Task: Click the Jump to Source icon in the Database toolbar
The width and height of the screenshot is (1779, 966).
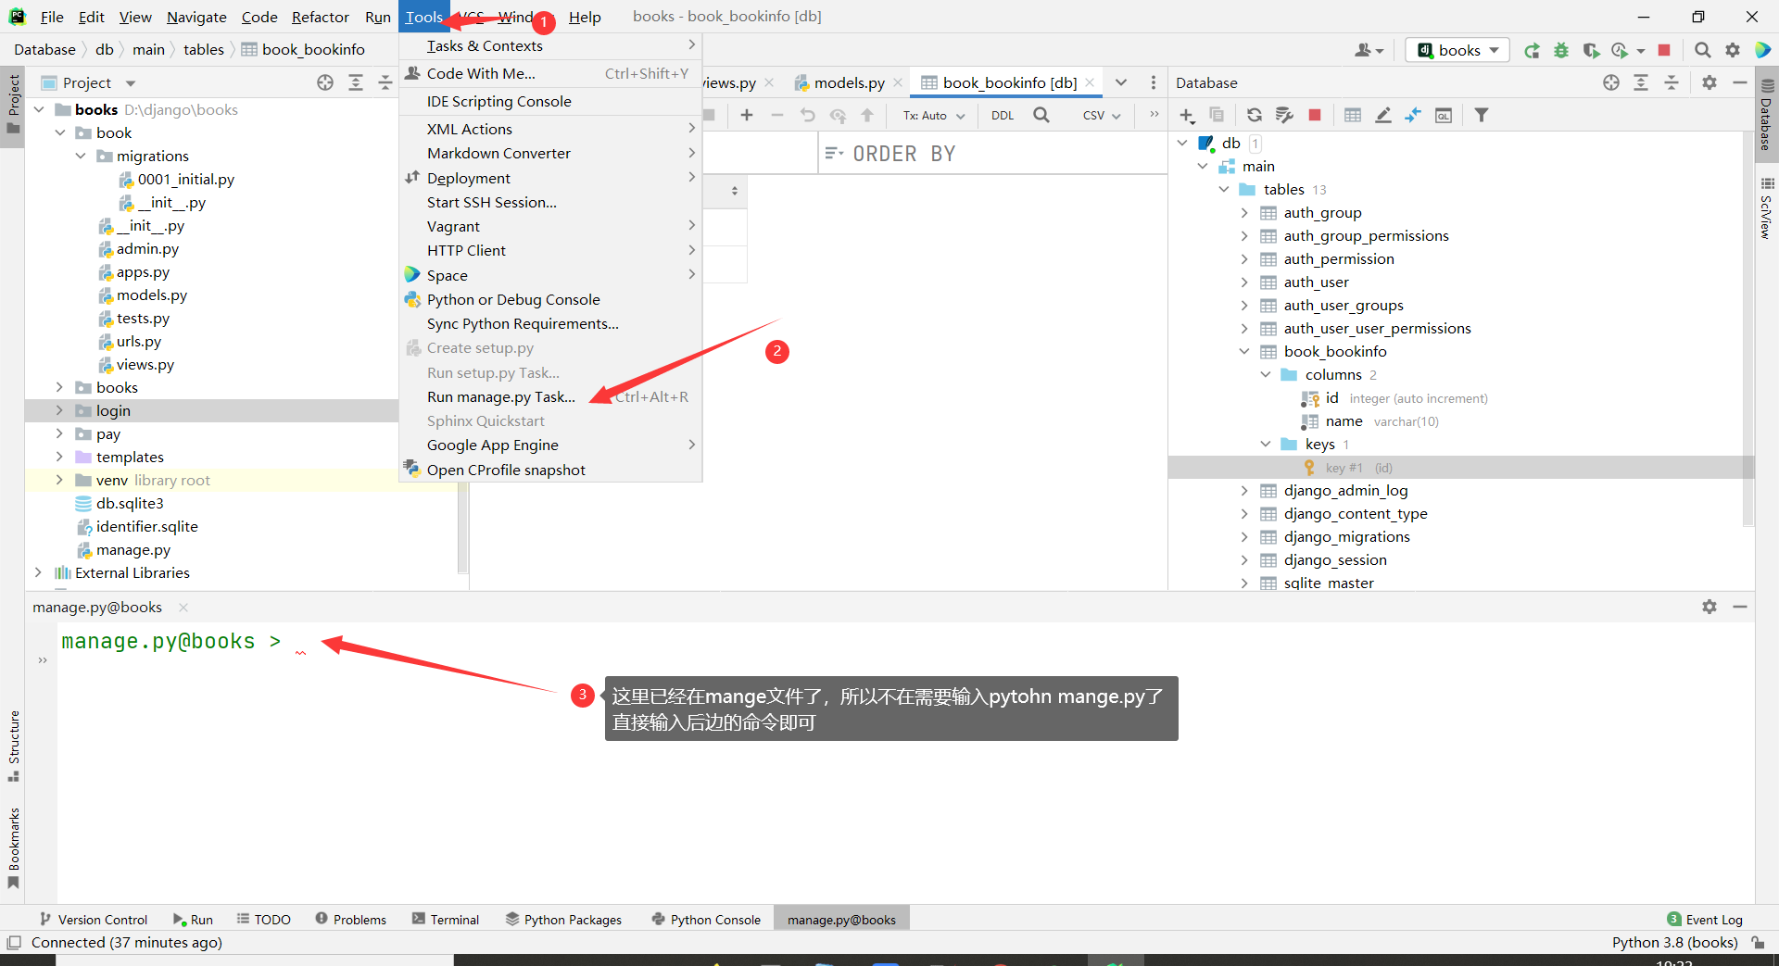Action: point(1413,115)
